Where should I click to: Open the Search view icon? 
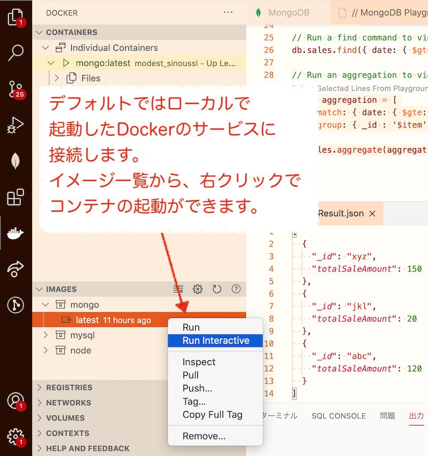[x=16, y=52]
